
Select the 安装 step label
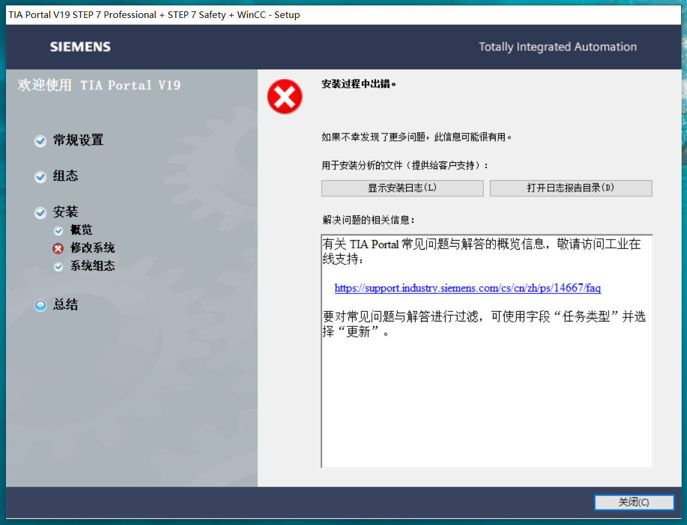coord(66,212)
